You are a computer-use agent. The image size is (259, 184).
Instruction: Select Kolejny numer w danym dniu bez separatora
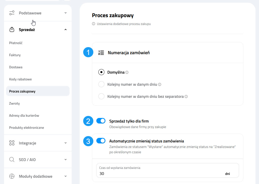coord(101,96)
